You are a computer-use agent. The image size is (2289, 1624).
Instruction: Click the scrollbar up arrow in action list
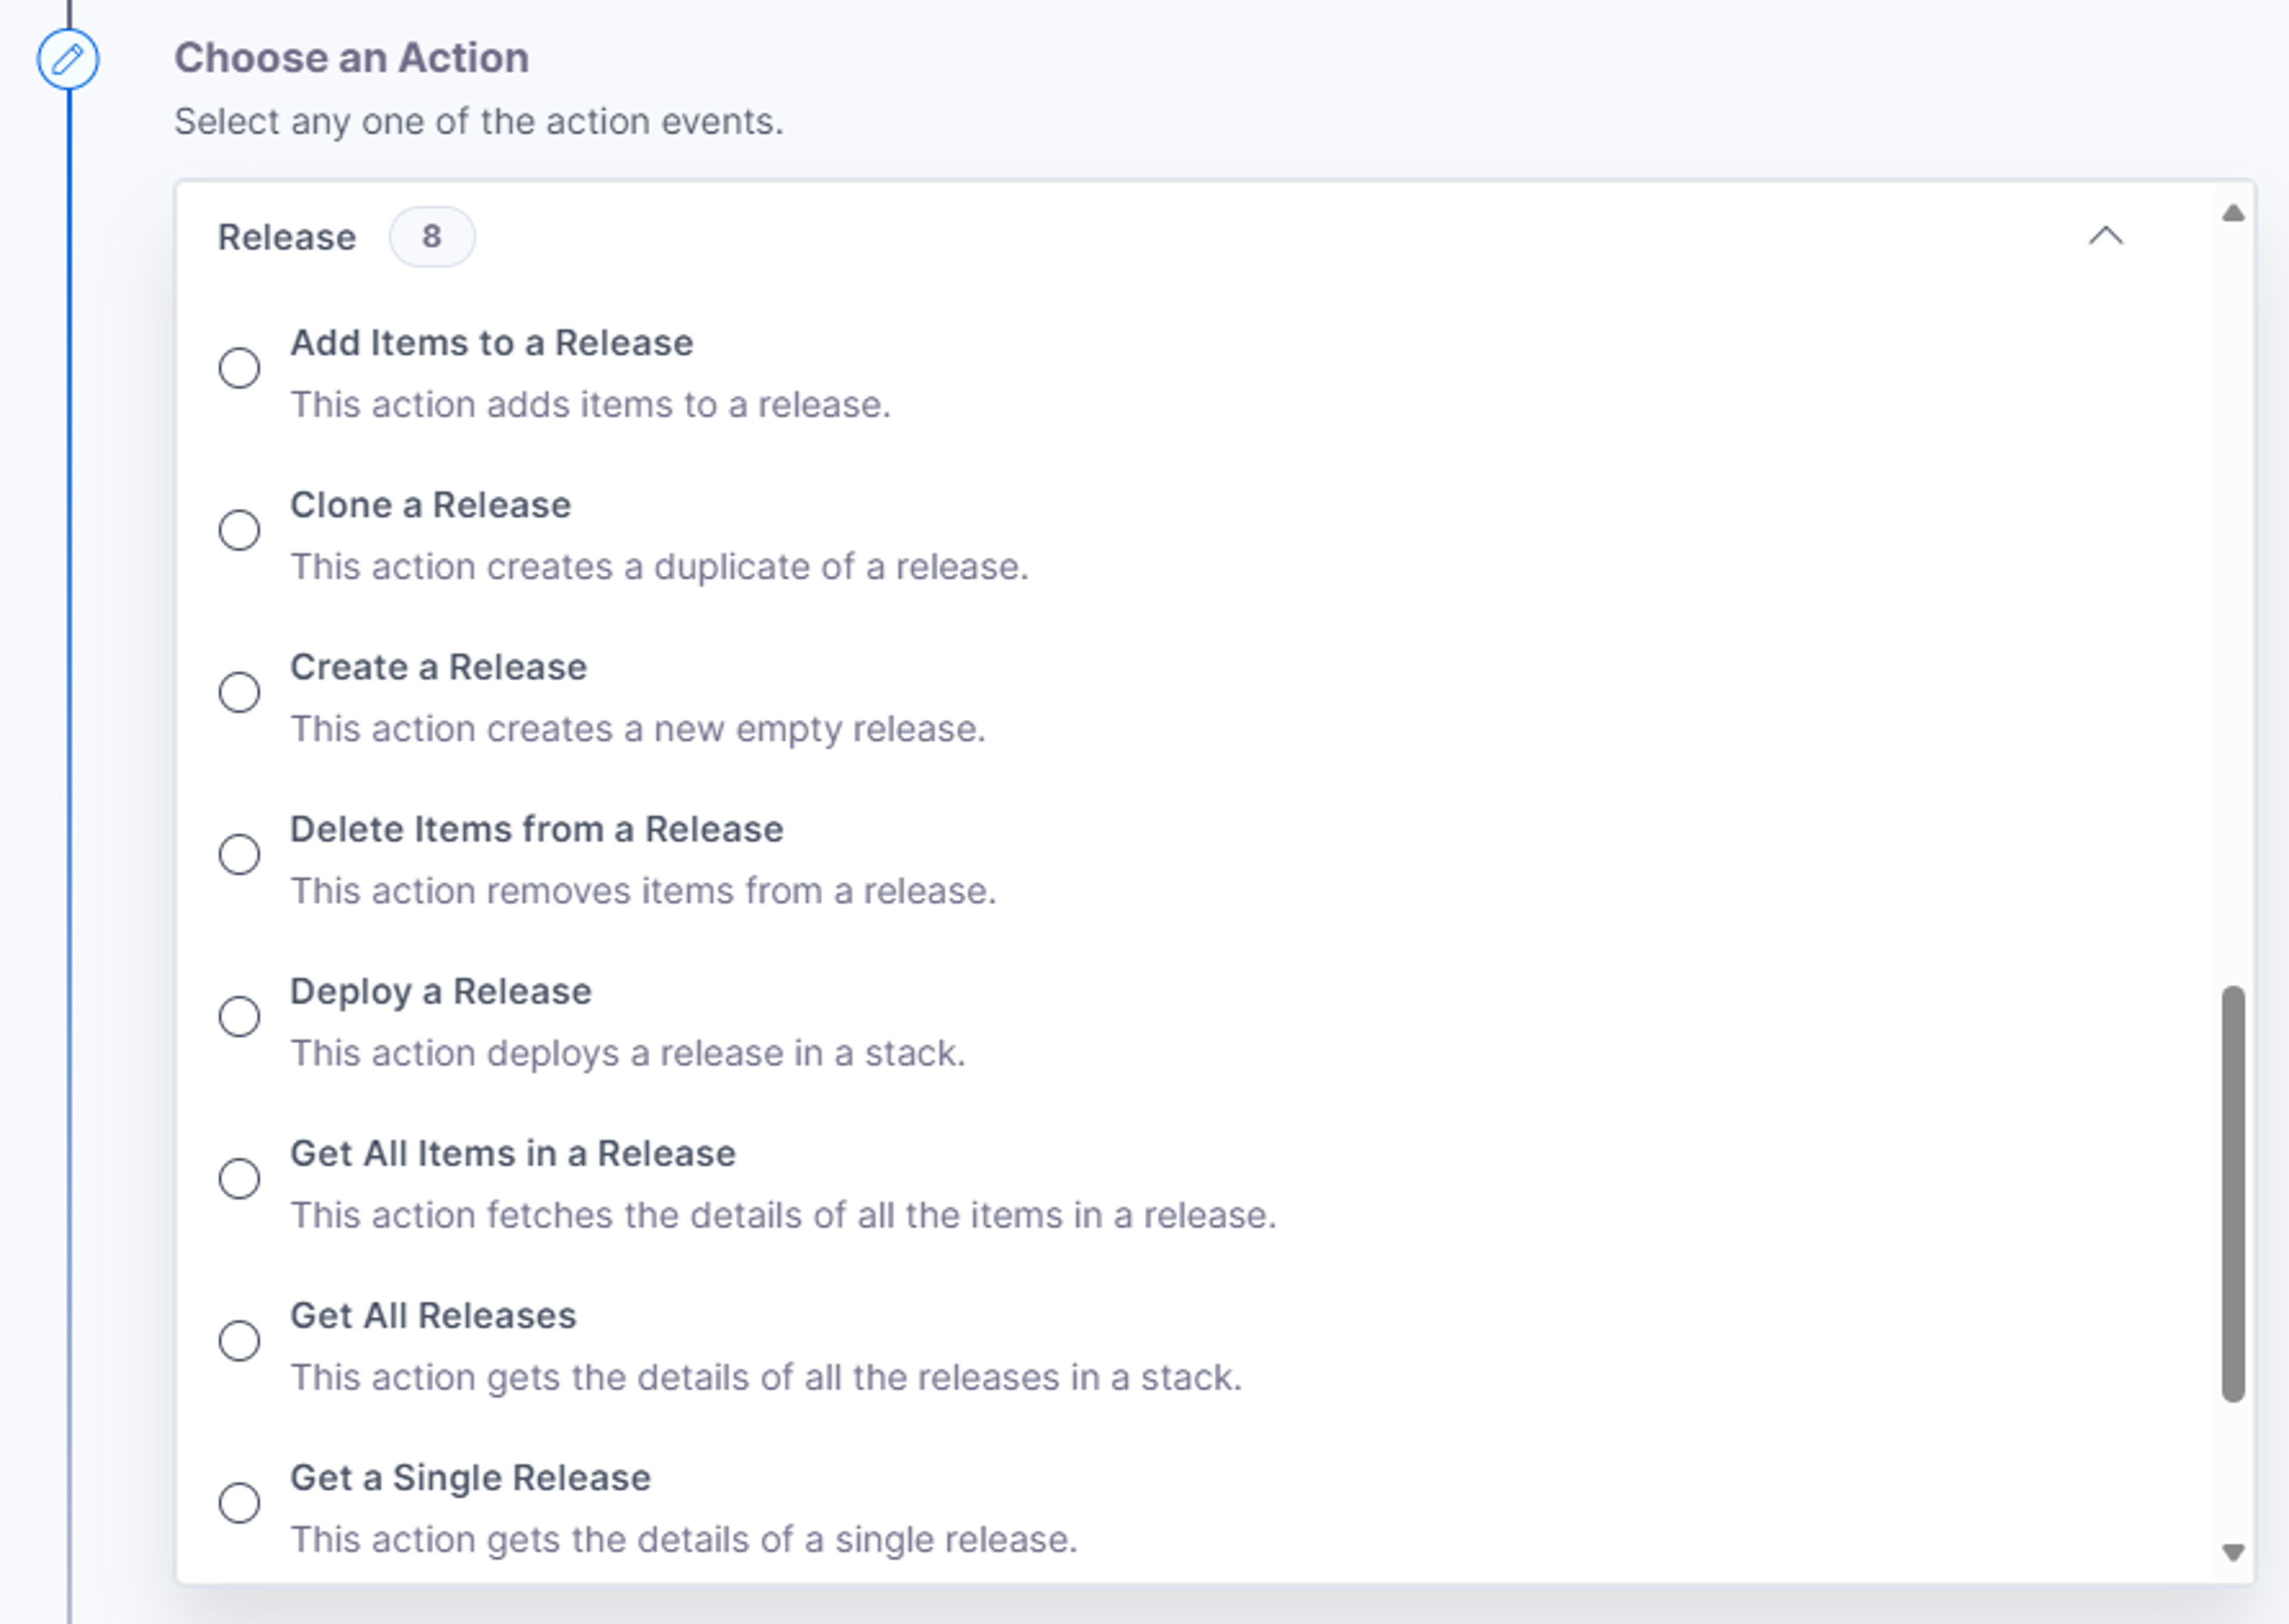tap(2233, 213)
